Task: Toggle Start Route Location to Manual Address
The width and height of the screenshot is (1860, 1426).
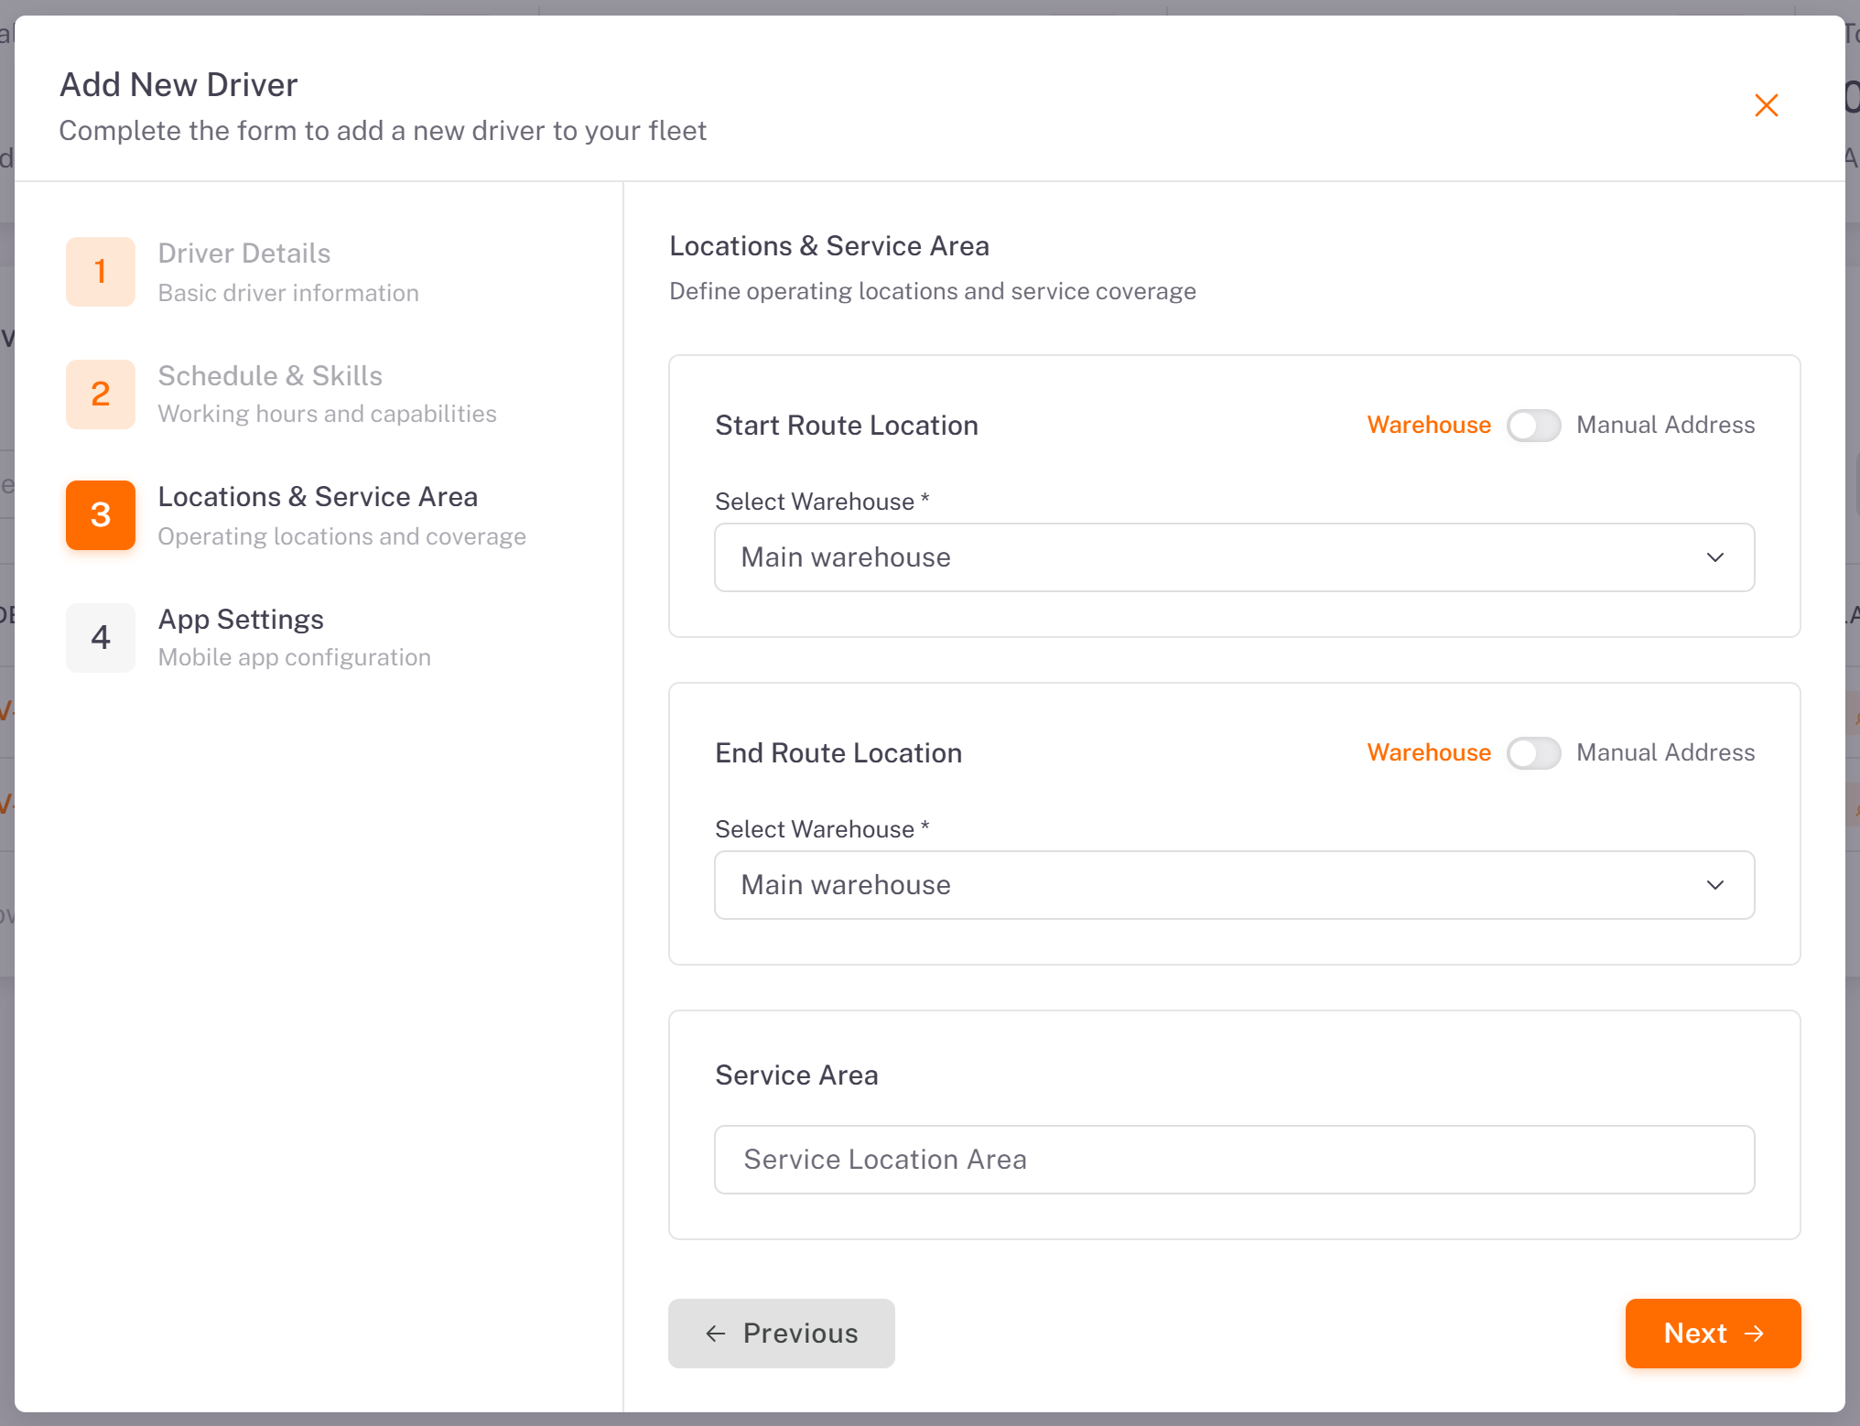Action: click(1533, 426)
